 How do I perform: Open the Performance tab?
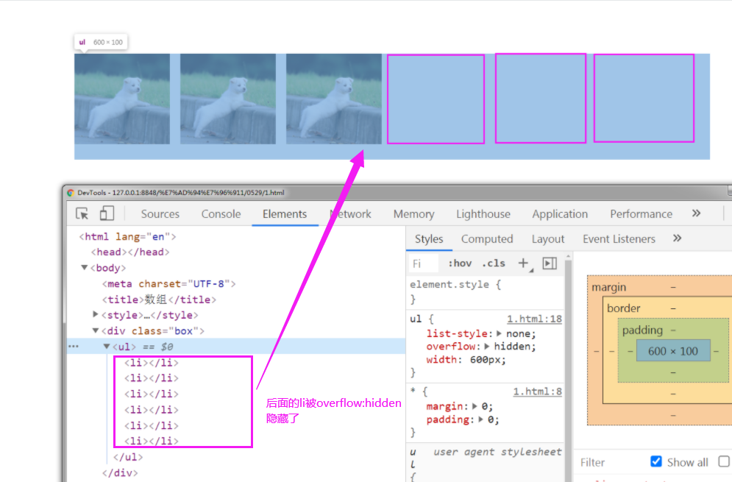point(641,214)
